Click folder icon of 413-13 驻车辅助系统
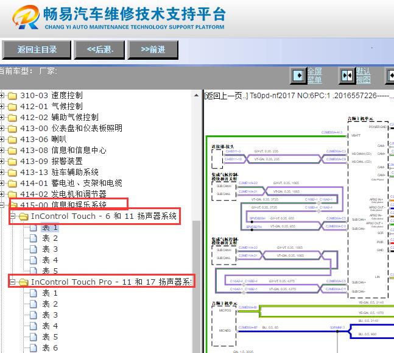Viewport: 394px width, 353px height. [12, 173]
